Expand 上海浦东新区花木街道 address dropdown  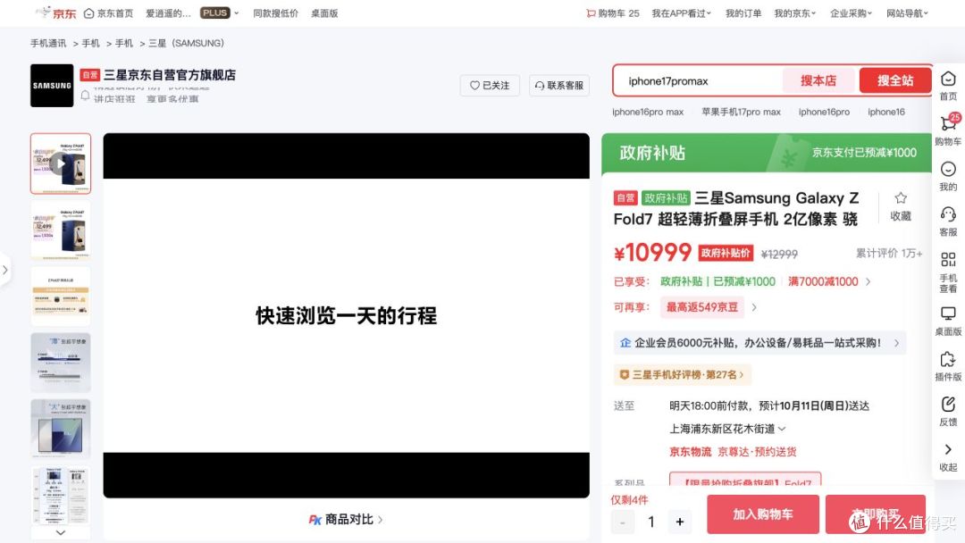(x=727, y=429)
